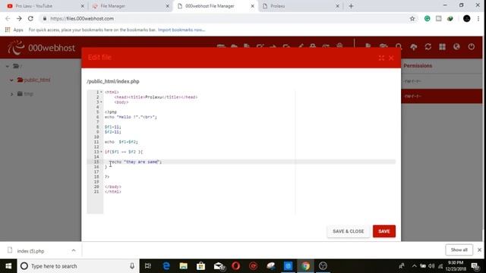Click the Permissions column header
486x273 pixels.
[418, 66]
